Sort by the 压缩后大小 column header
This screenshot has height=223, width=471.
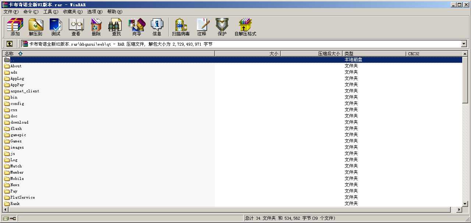coord(311,54)
